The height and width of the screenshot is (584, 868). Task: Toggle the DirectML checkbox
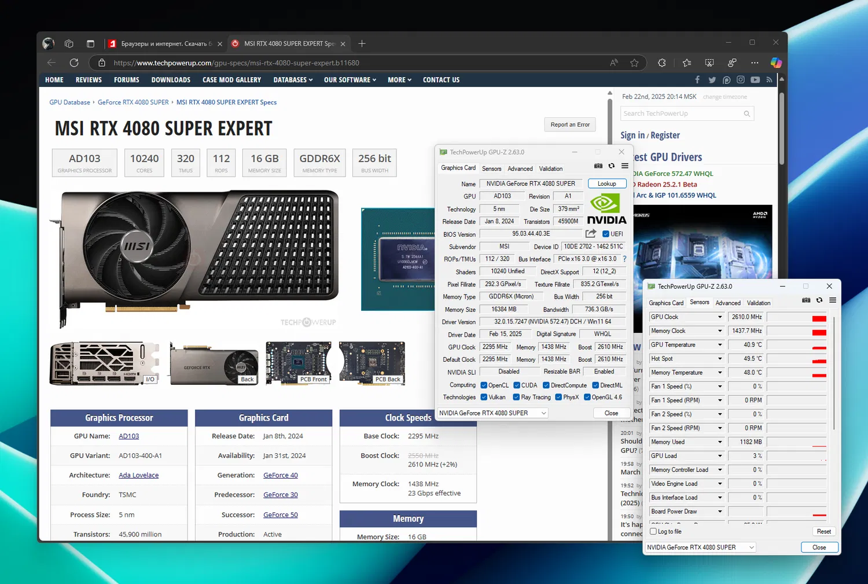point(595,385)
